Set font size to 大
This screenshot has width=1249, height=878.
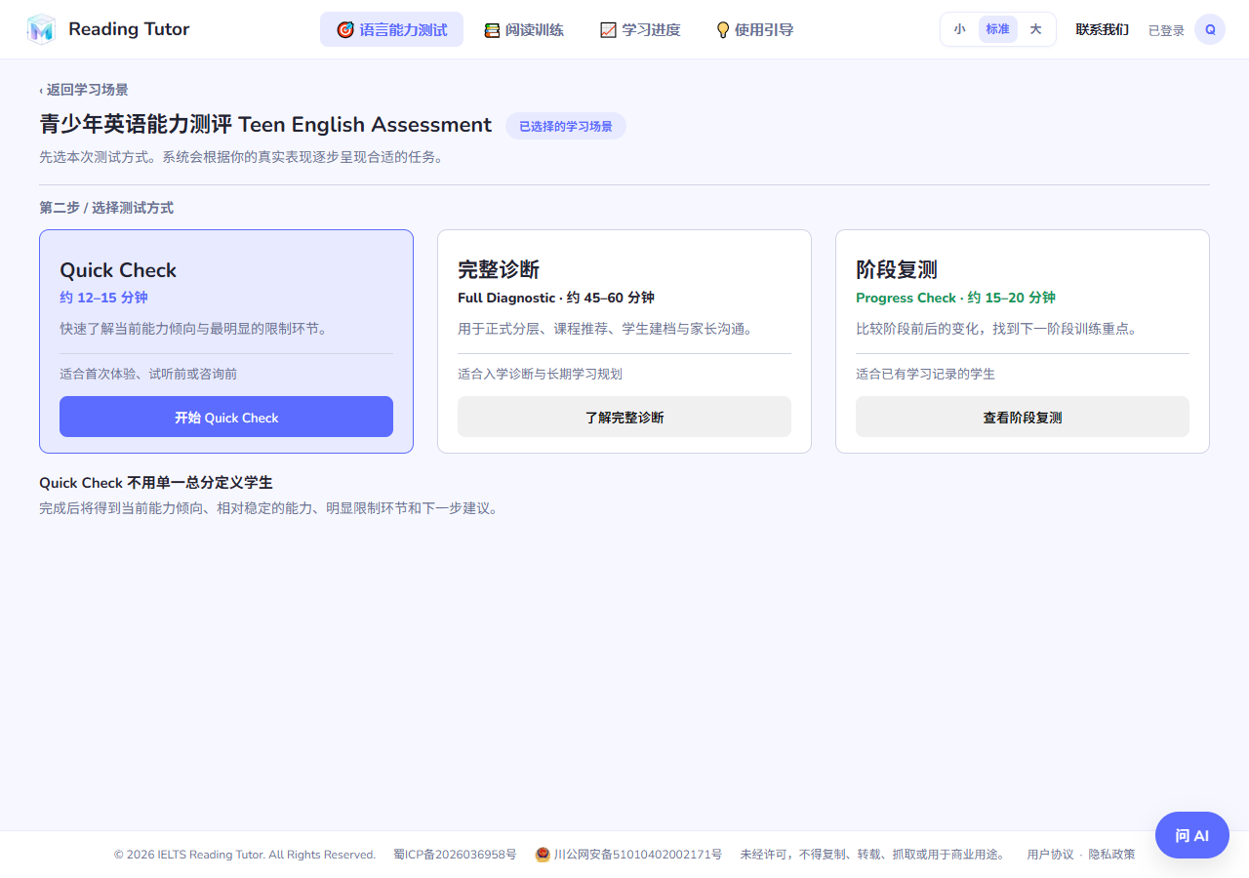1035,29
